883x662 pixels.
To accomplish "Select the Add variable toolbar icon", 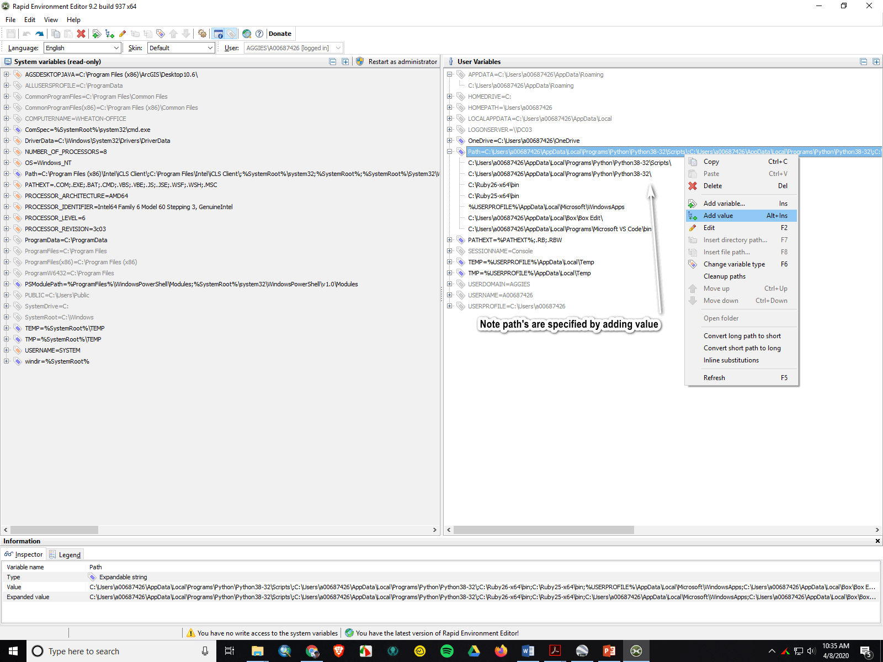I will [97, 34].
